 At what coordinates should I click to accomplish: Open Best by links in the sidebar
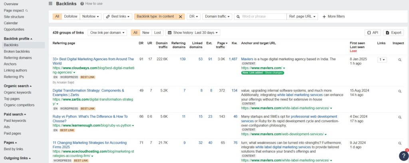pos(13,149)
